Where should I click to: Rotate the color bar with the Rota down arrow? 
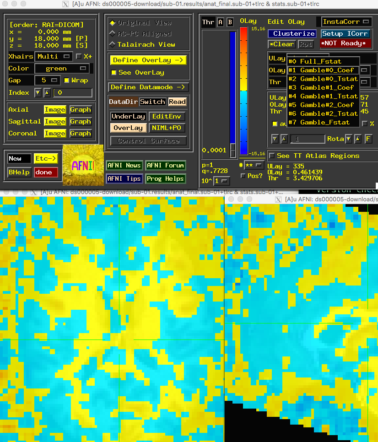pyautogui.click(x=349, y=139)
